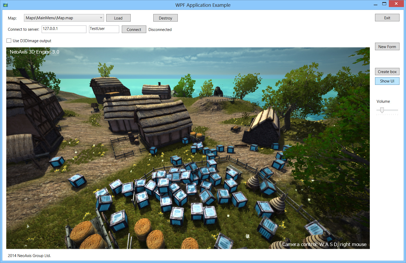Click the Connect button
This screenshot has width=406, height=263.
pyautogui.click(x=134, y=29)
